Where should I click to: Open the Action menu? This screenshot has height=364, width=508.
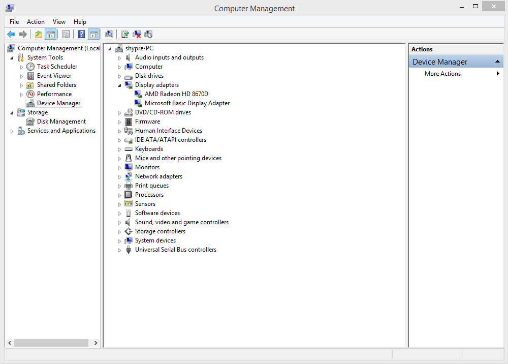click(x=36, y=22)
